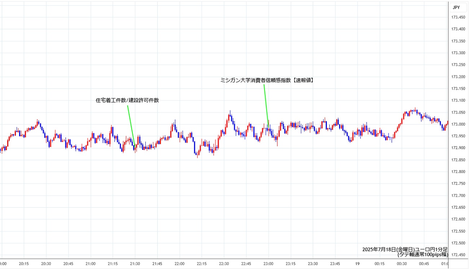Click the 172.700 price axis label
This screenshot has width=469, height=269.
point(458,196)
